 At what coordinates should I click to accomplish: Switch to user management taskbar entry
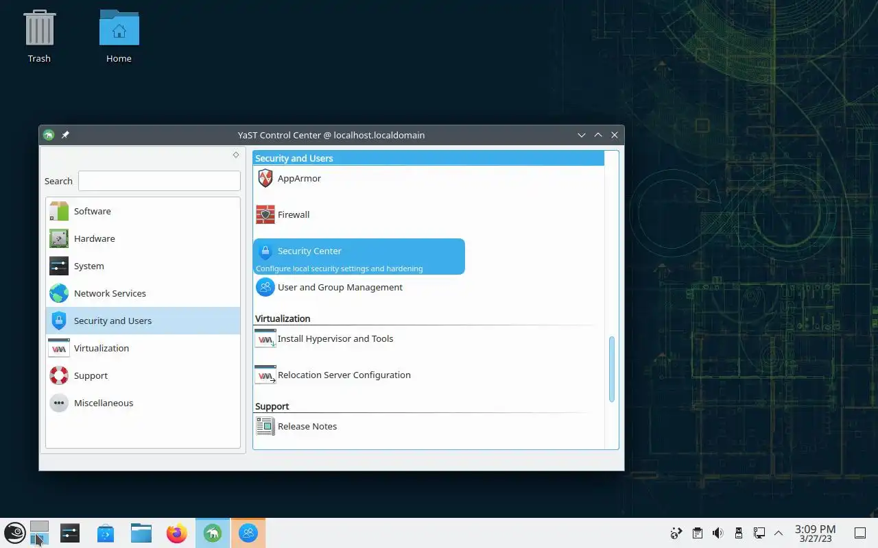pos(248,533)
